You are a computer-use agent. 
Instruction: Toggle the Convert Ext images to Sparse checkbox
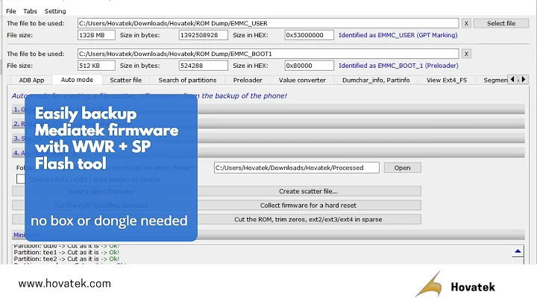tap(20, 180)
